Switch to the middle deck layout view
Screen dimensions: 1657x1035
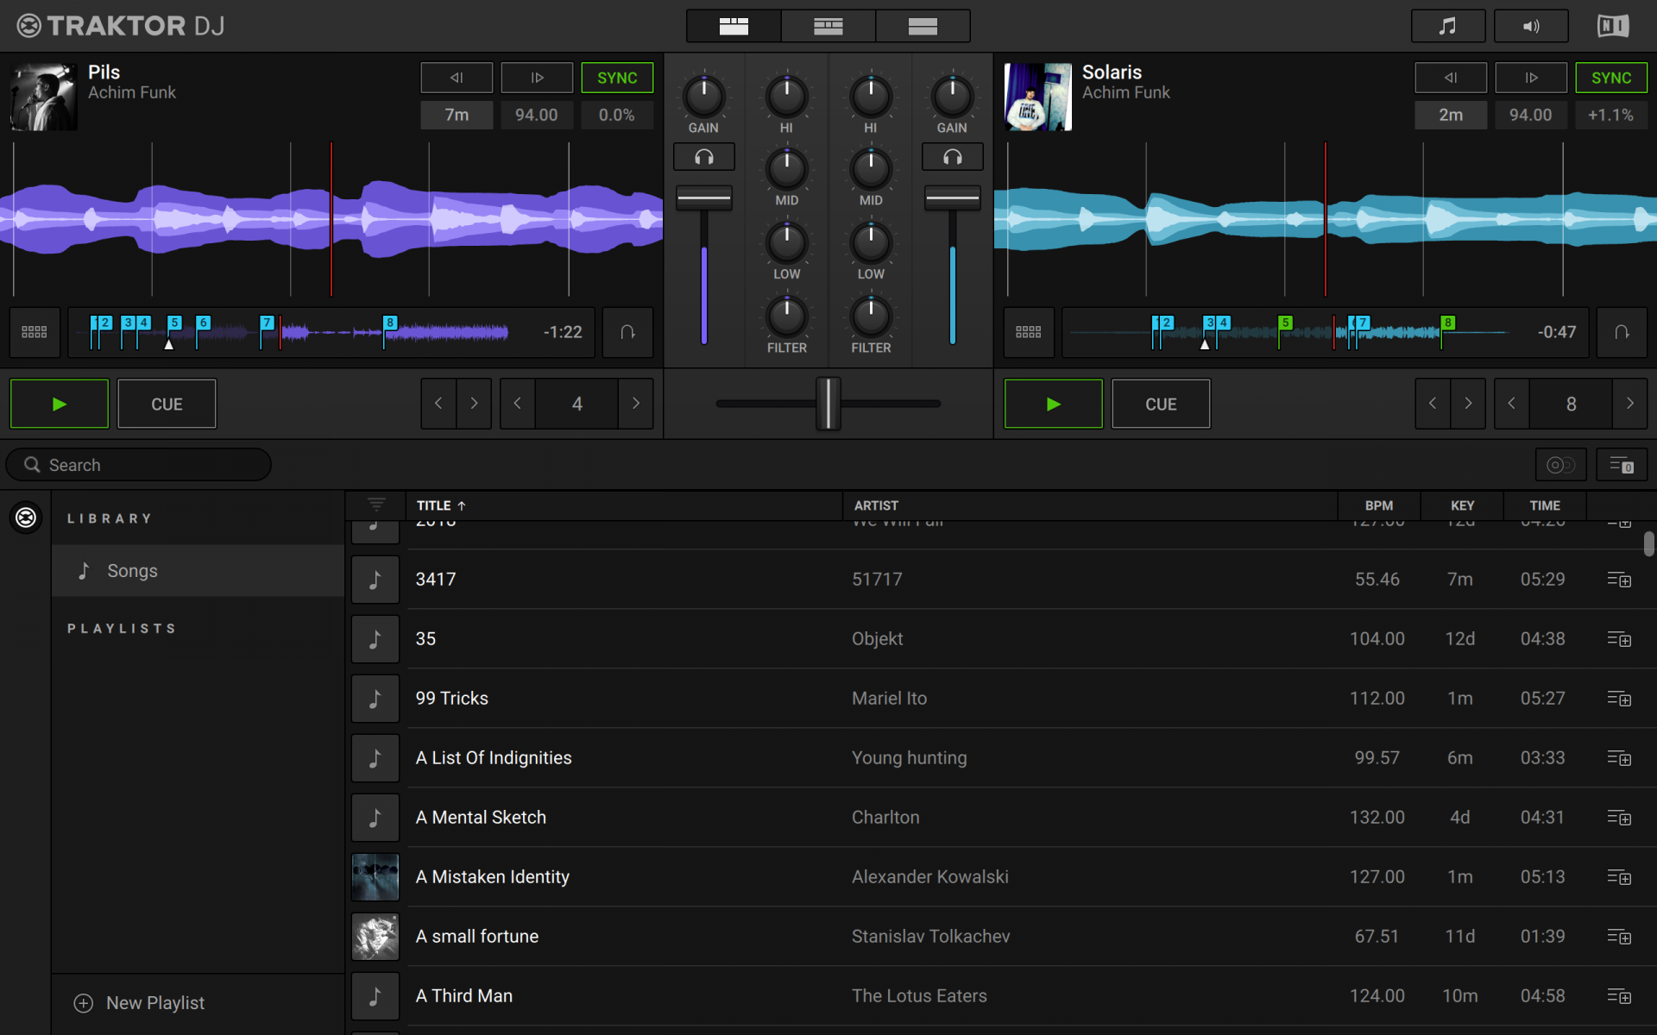click(x=828, y=26)
